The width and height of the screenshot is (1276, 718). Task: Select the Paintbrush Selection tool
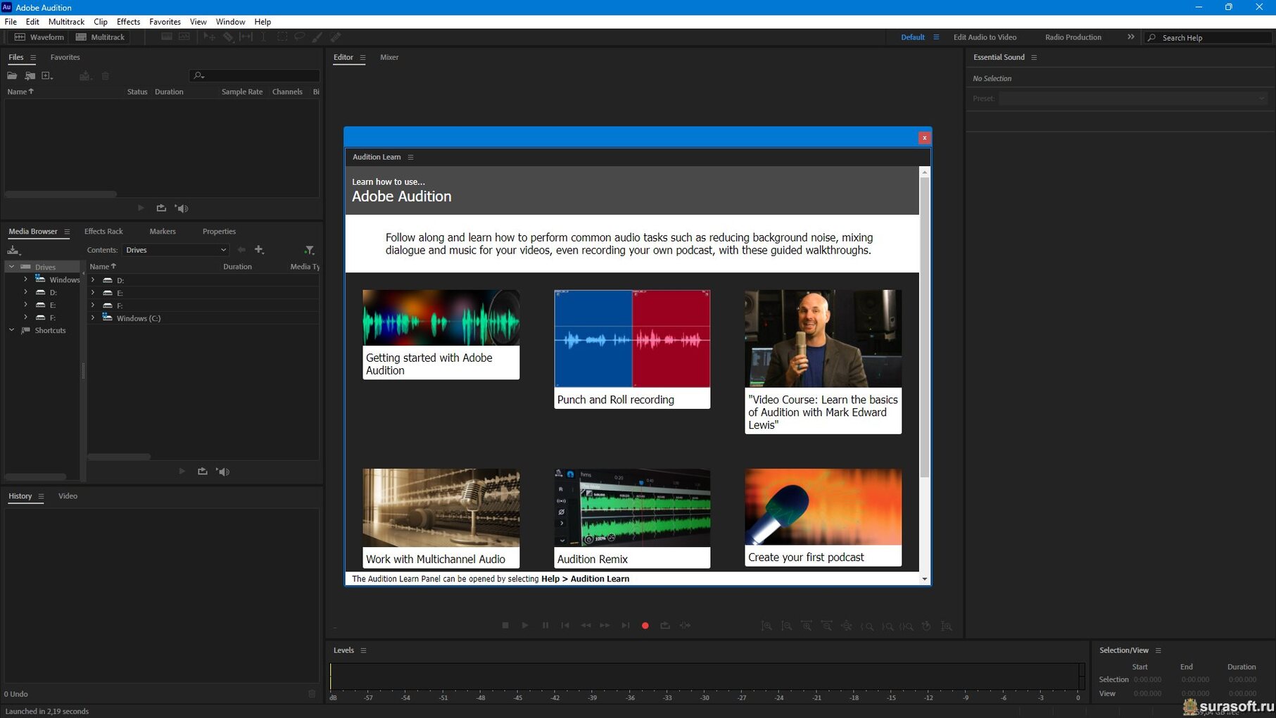(317, 37)
